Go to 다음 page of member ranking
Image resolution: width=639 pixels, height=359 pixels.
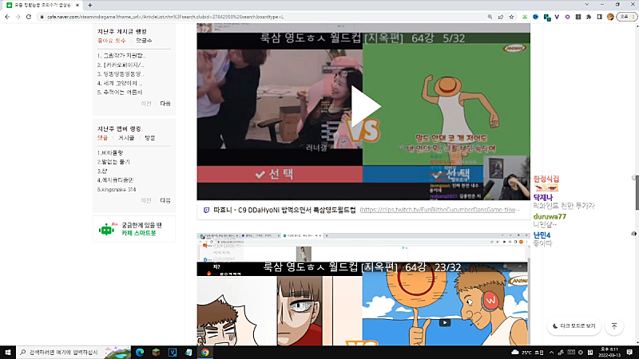tap(165, 201)
